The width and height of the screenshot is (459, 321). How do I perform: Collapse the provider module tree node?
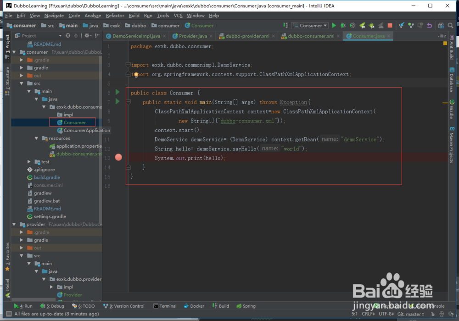coord(14,224)
